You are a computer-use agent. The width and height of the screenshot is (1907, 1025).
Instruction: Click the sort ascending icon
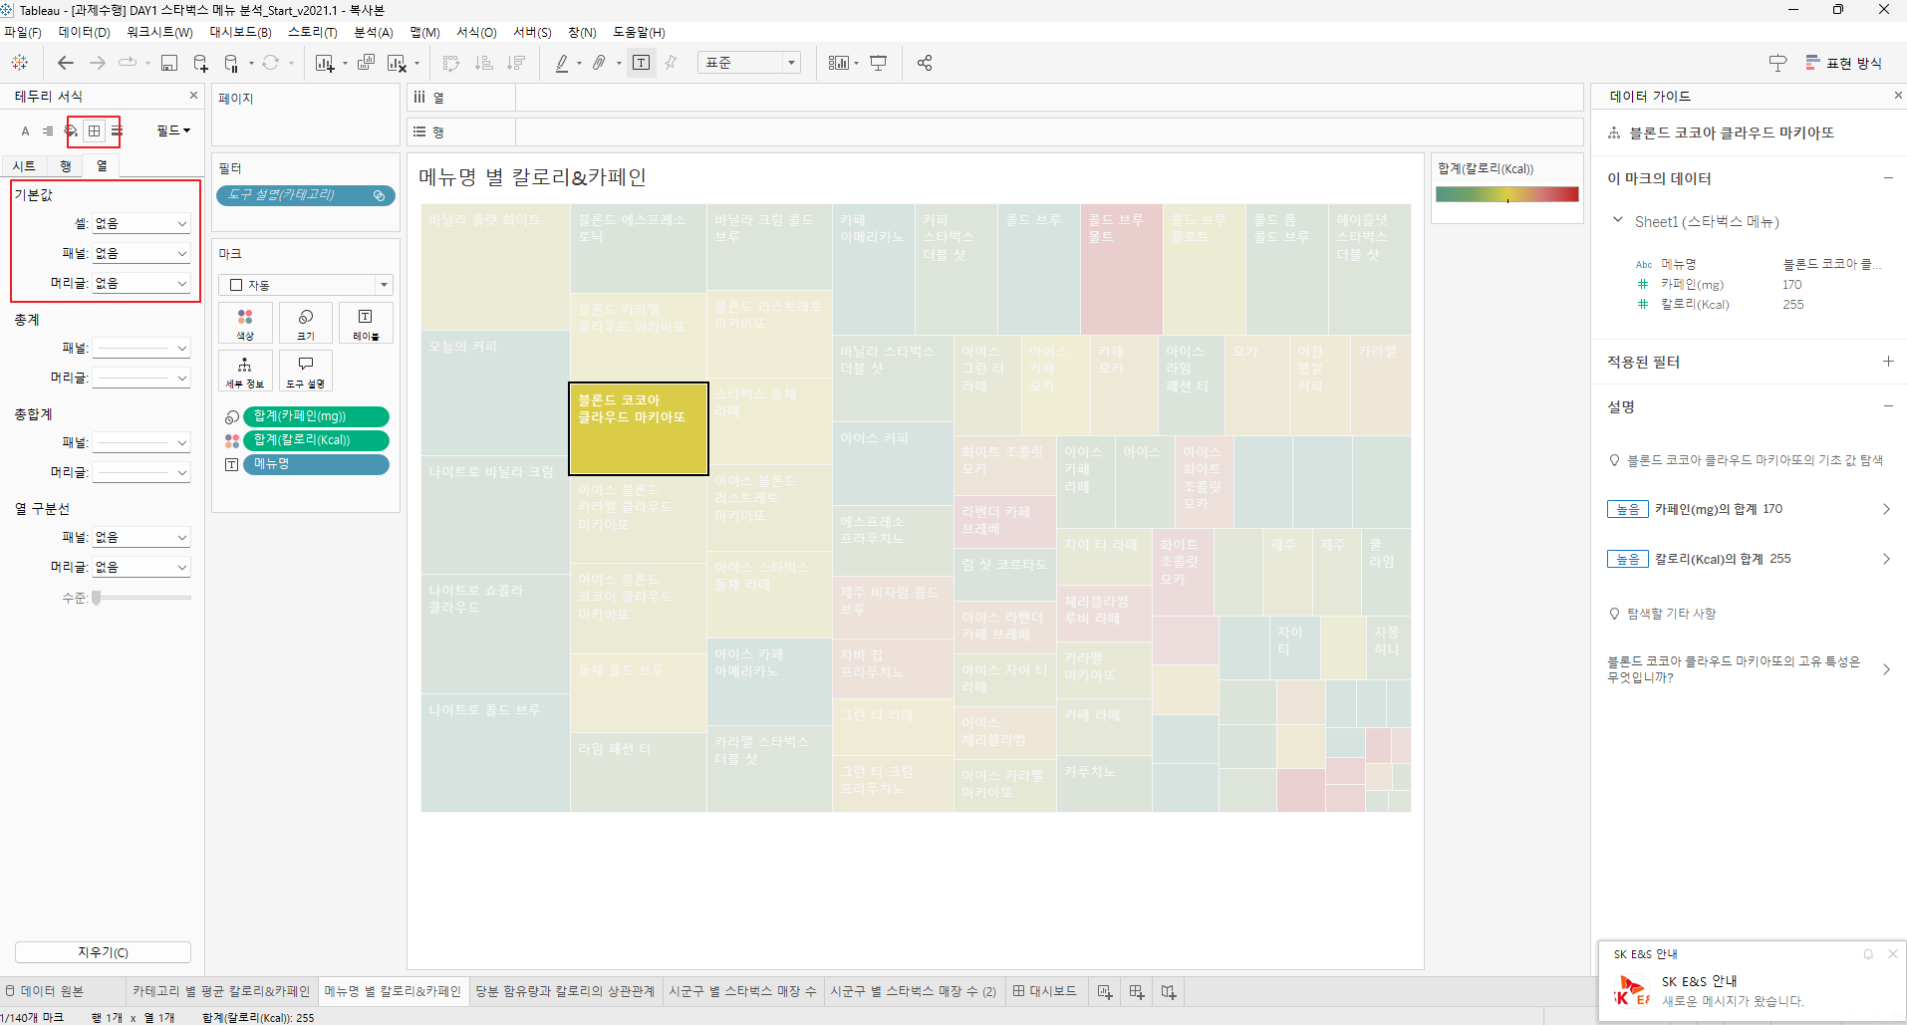pyautogui.click(x=484, y=63)
